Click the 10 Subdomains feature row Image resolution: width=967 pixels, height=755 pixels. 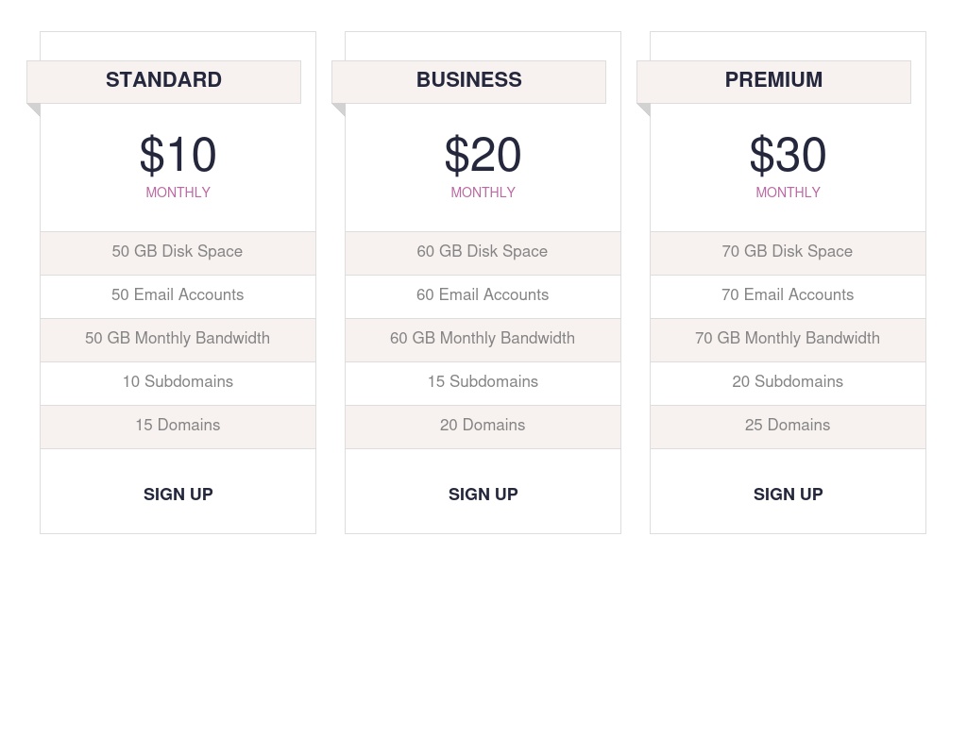178,382
